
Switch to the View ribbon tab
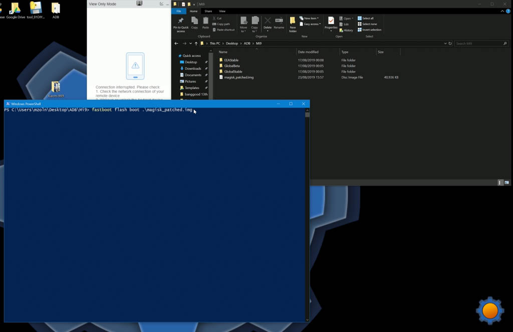(222, 11)
